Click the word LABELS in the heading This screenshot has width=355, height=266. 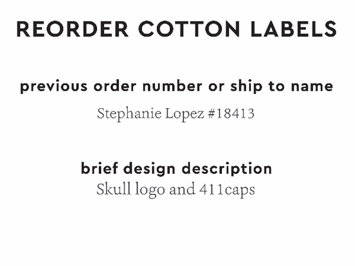click(294, 29)
